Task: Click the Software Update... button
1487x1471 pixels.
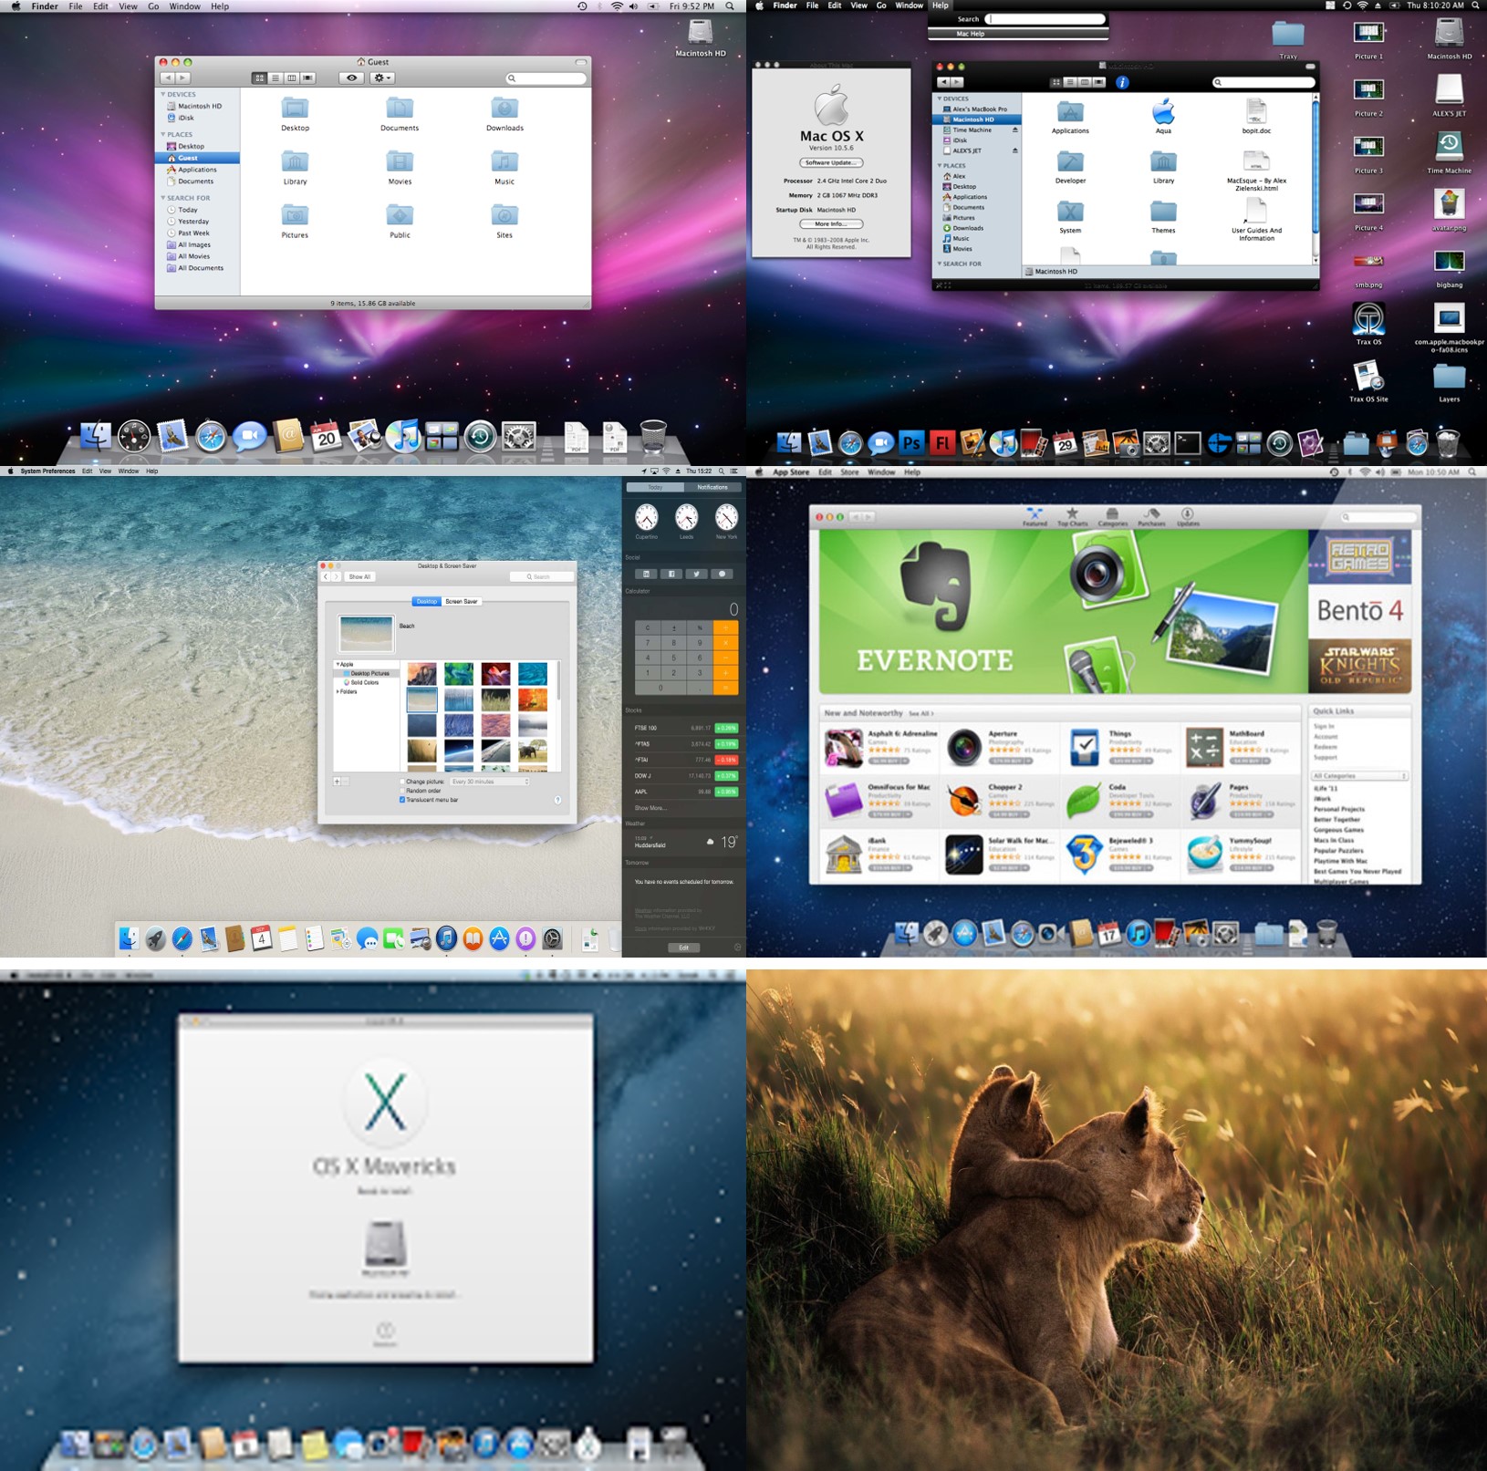Action: (x=831, y=163)
